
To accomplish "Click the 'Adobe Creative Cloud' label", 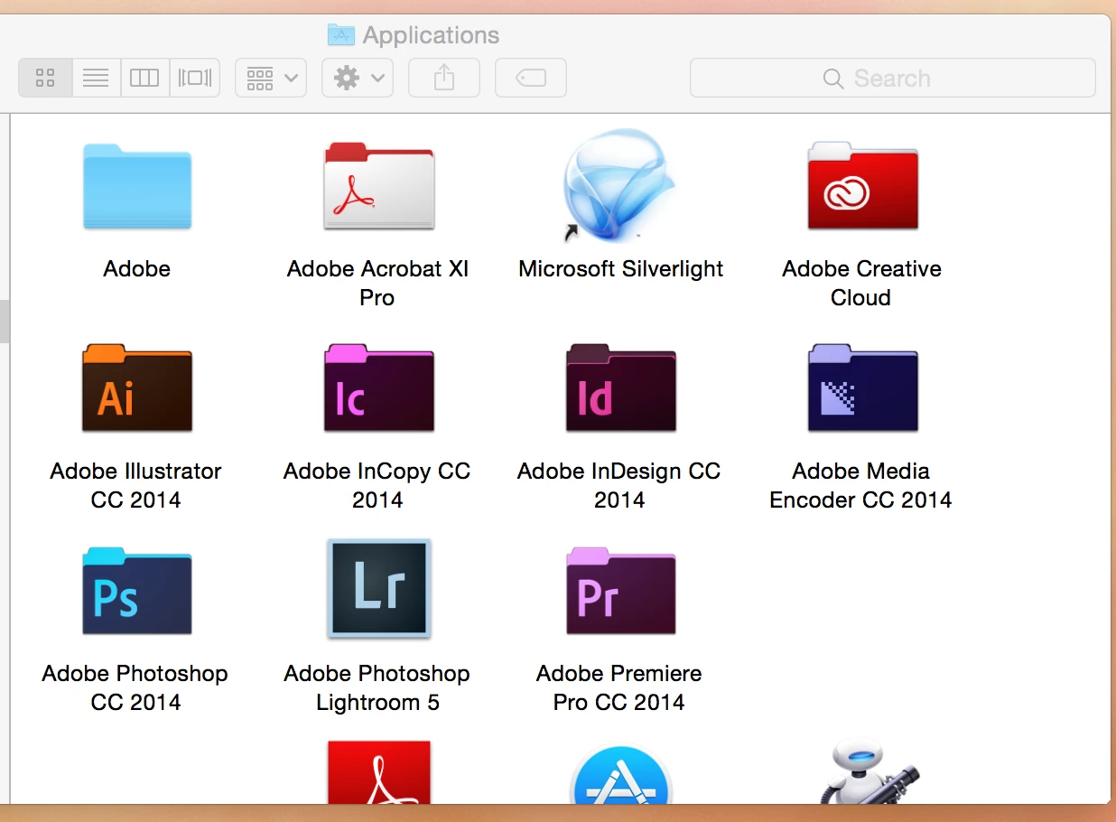I will click(861, 283).
